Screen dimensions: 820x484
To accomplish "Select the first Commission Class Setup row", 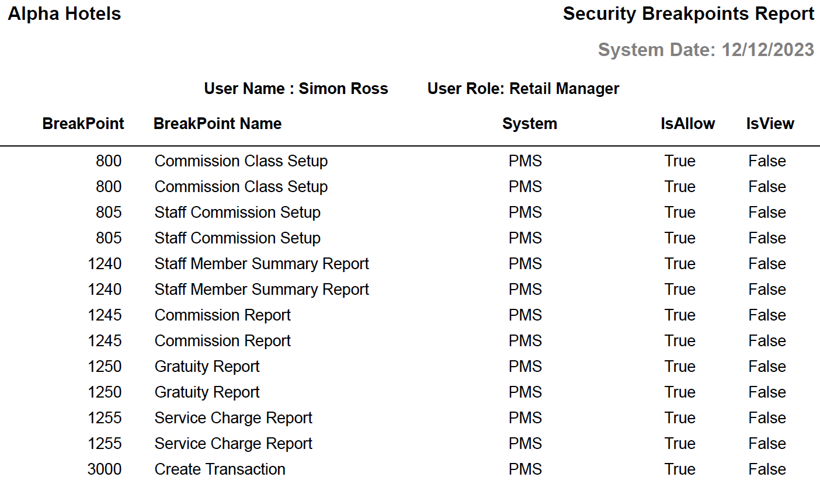I will tap(241, 161).
